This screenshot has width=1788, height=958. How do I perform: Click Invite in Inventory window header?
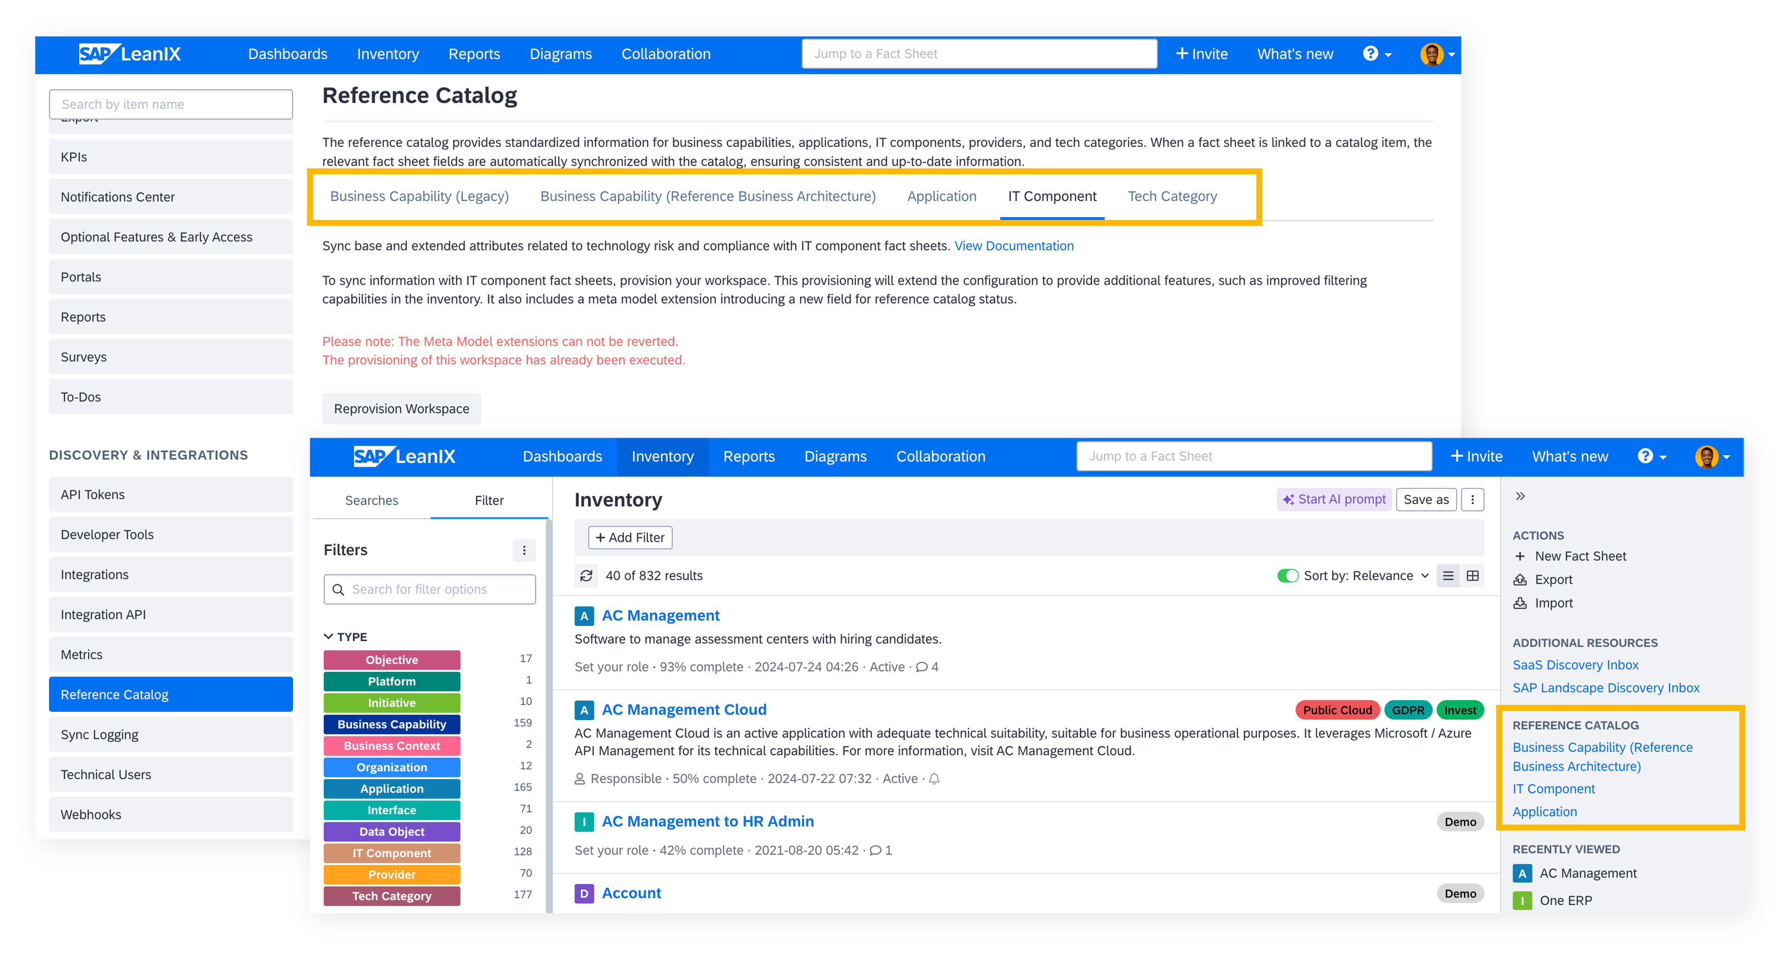point(1476,456)
